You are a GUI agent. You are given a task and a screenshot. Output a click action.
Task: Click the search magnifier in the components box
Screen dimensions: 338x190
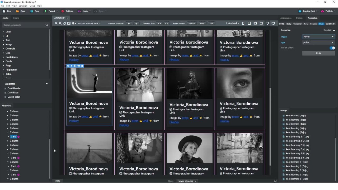click(47, 25)
